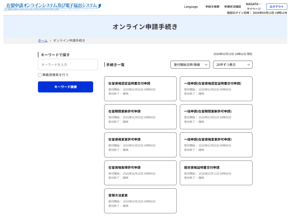Open the 在留資格認定証明書交付申請 card

140,89
